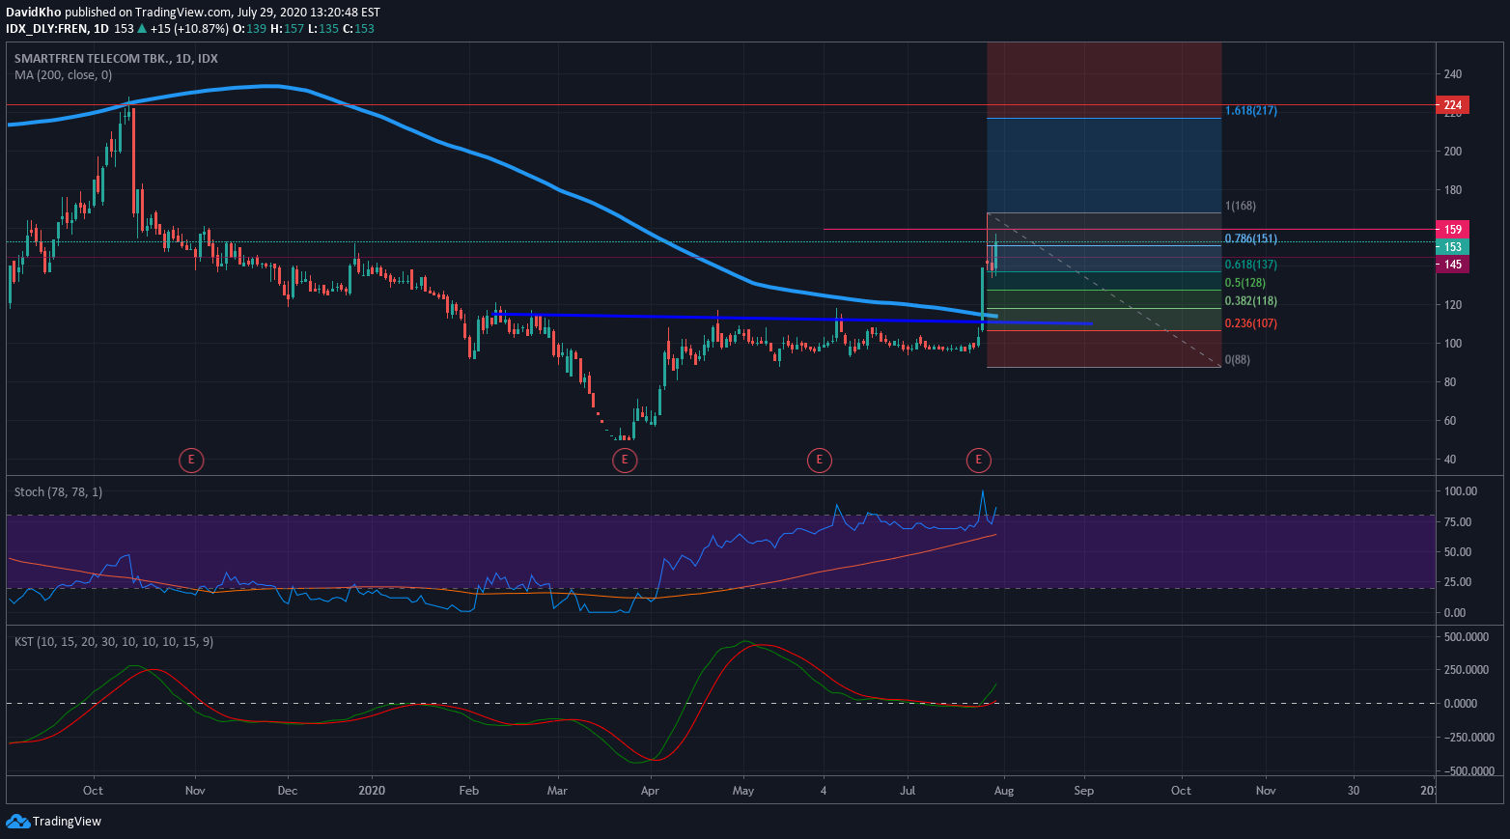The image size is (1510, 839).
Task: Click the 25.00 Stochastic scale value
Action: (1457, 582)
